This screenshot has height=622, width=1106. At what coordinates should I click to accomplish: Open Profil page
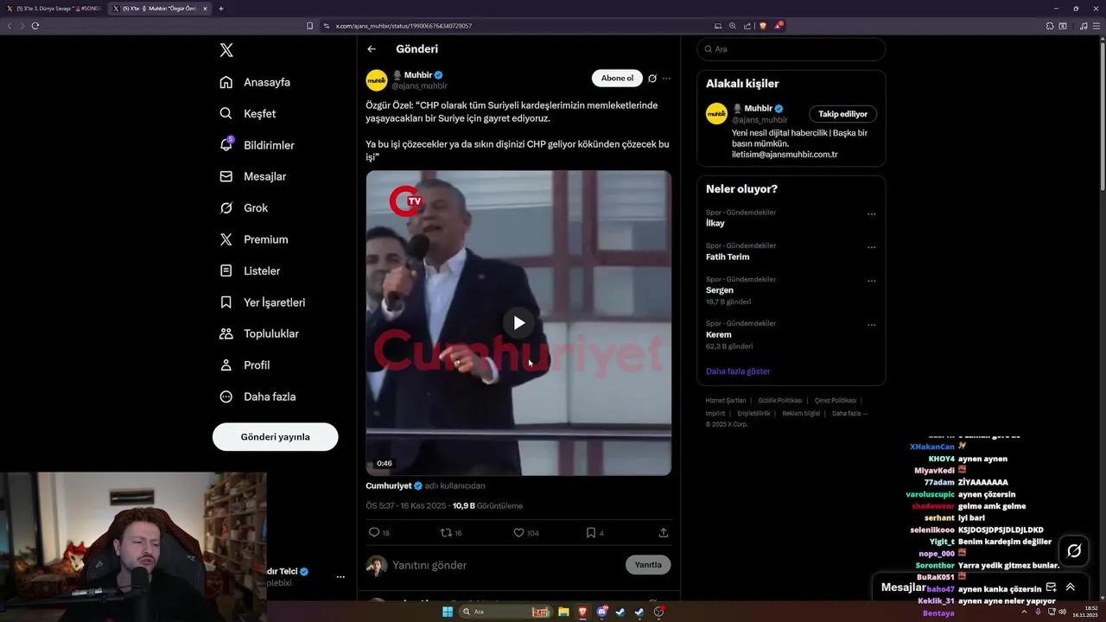click(x=245, y=365)
